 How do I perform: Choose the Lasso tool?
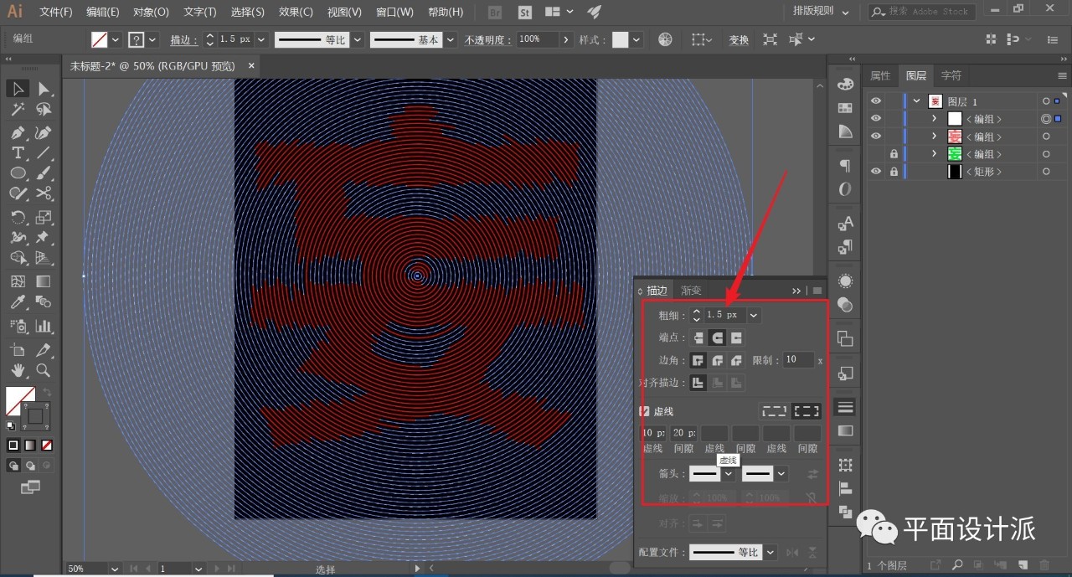click(44, 110)
